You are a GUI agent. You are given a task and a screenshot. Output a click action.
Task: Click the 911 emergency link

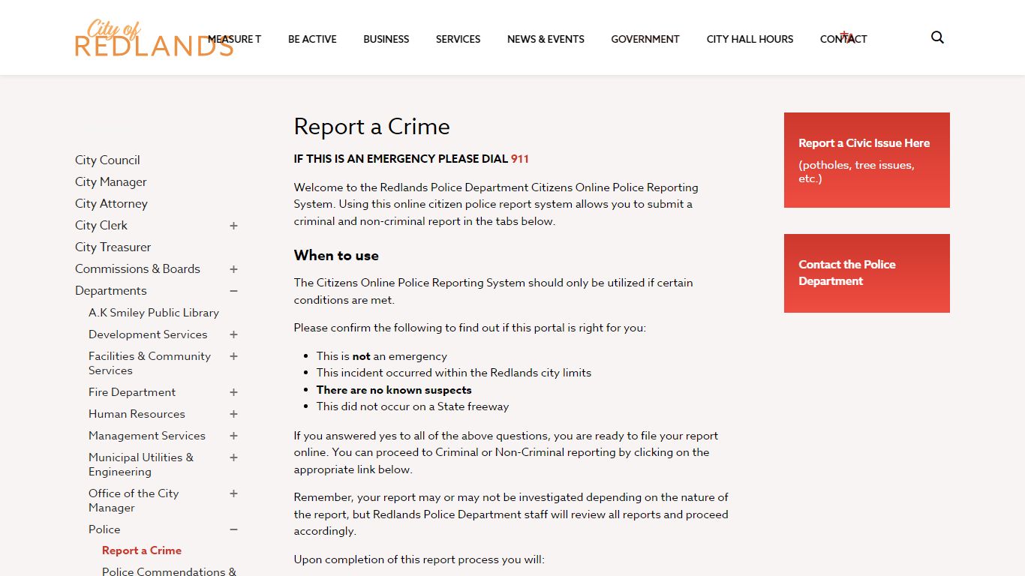pyautogui.click(x=520, y=159)
